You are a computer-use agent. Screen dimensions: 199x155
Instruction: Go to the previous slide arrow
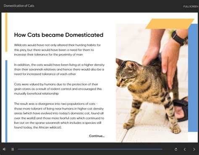click(x=185, y=150)
